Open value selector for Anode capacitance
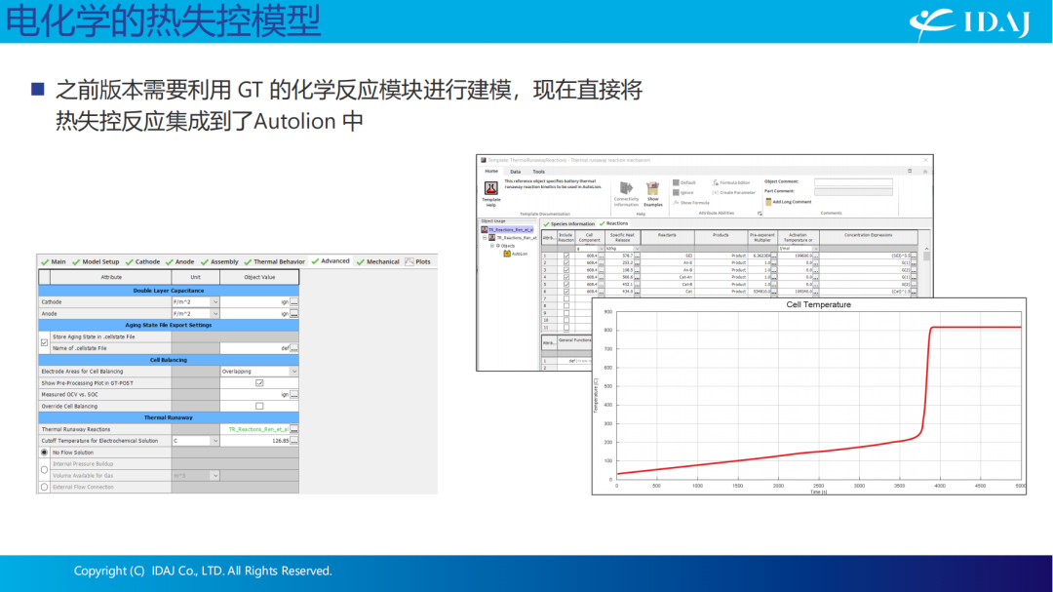The height and width of the screenshot is (592, 1053). pos(294,314)
